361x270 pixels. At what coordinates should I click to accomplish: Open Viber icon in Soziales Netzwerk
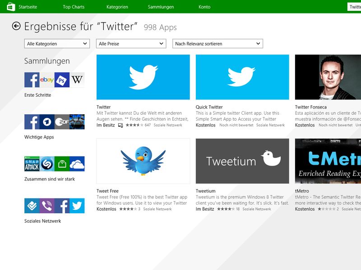(47, 206)
